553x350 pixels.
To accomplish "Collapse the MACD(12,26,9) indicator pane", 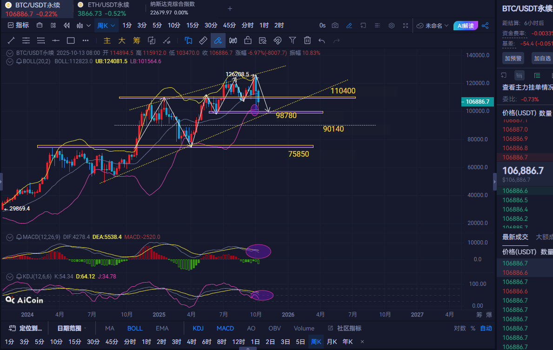I will (9, 237).
